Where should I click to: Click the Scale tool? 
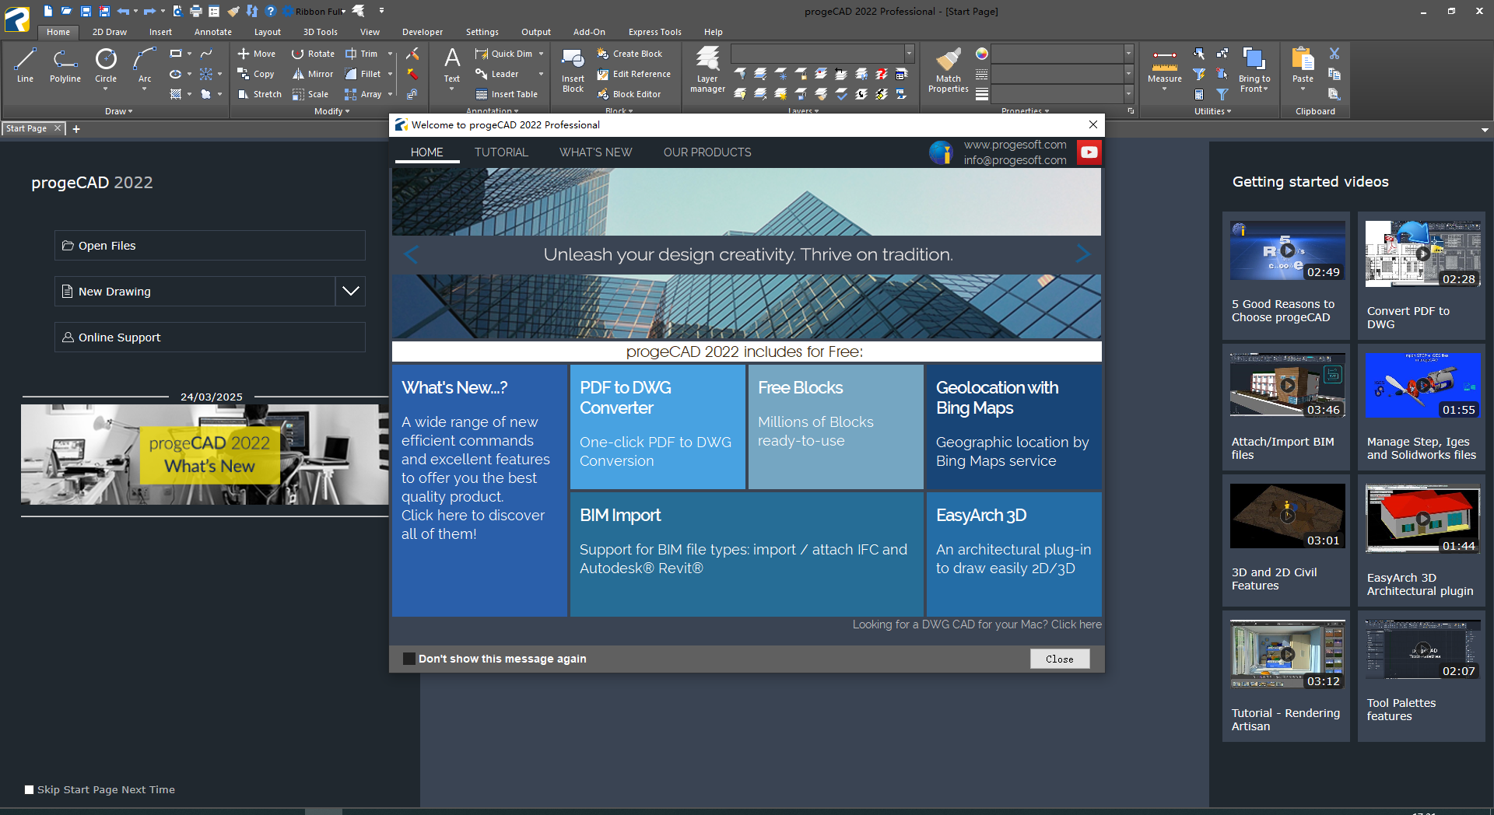tap(310, 94)
